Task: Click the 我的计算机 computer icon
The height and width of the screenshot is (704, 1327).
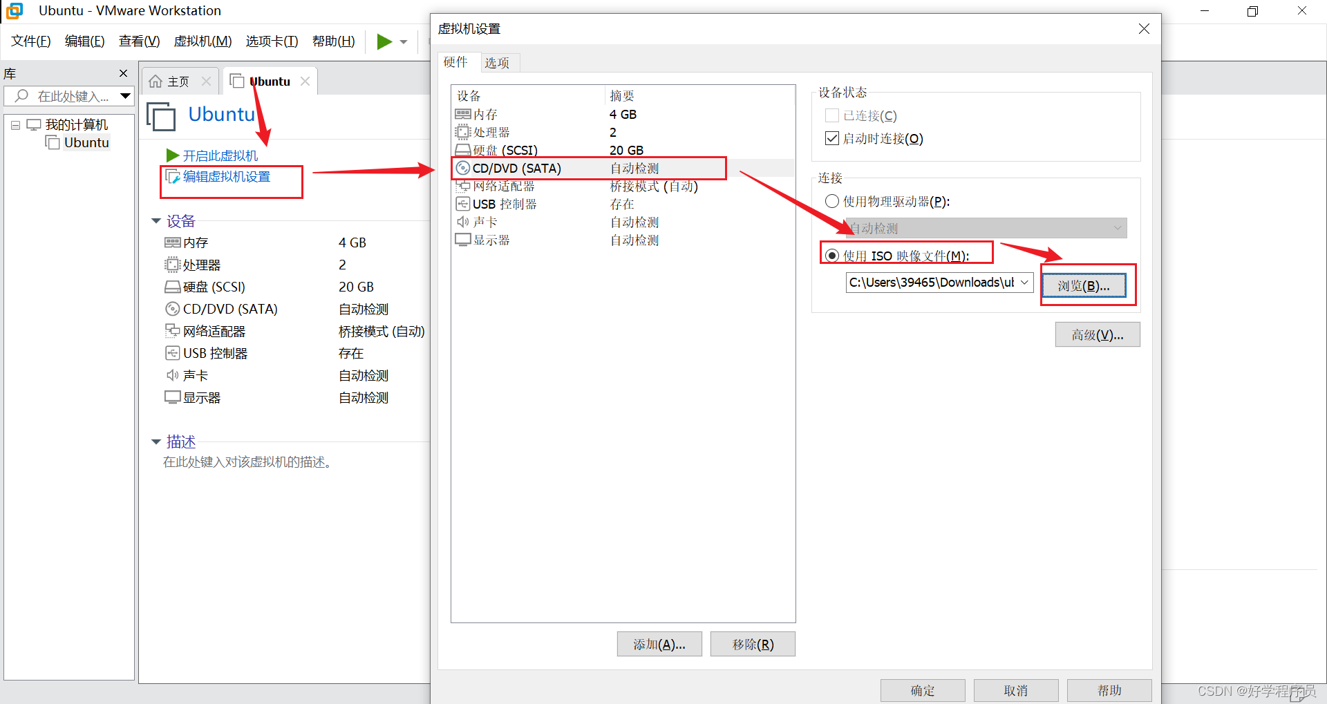Action: tap(34, 125)
